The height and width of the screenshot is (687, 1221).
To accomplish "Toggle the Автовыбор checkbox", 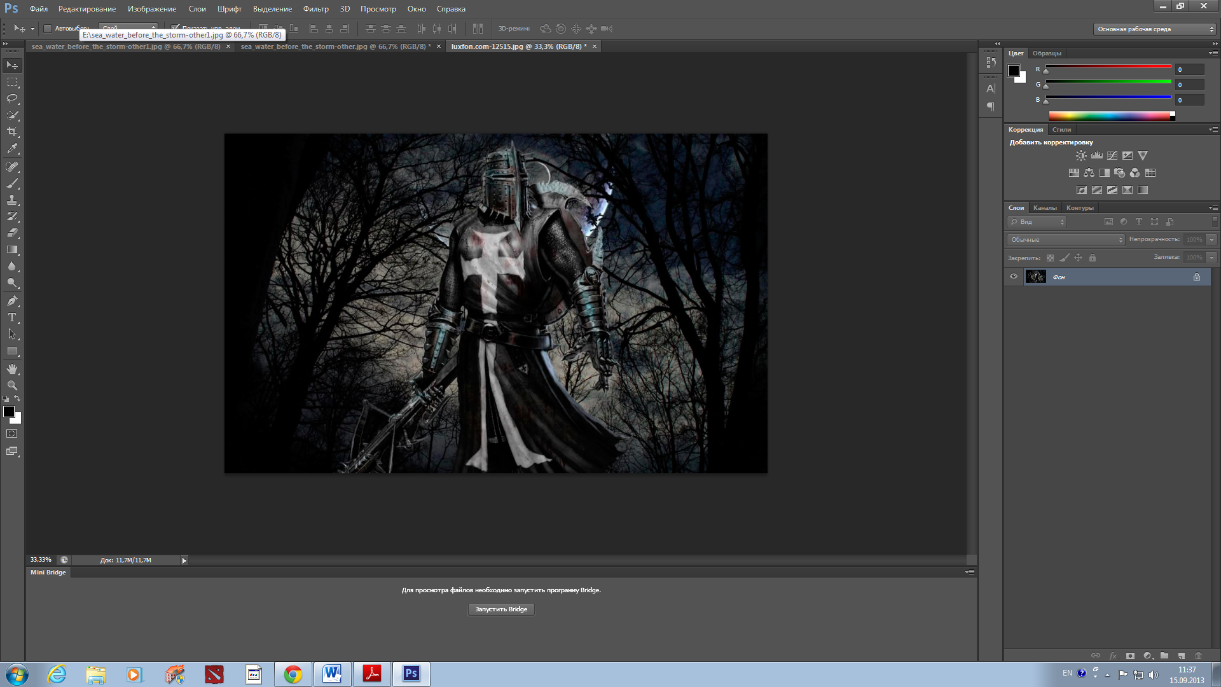I will 48,29.
